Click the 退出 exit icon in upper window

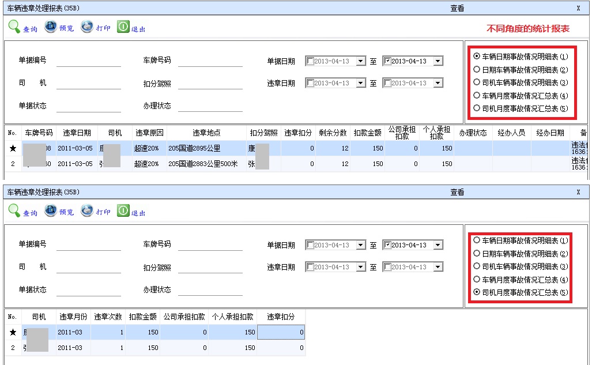123,27
